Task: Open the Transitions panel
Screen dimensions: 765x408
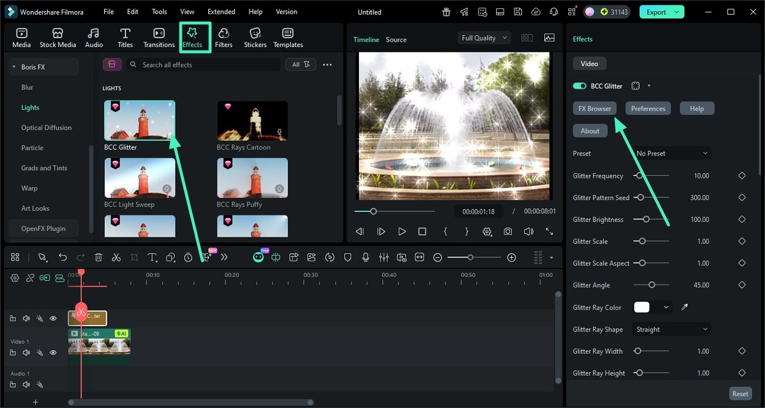Action: pos(159,38)
